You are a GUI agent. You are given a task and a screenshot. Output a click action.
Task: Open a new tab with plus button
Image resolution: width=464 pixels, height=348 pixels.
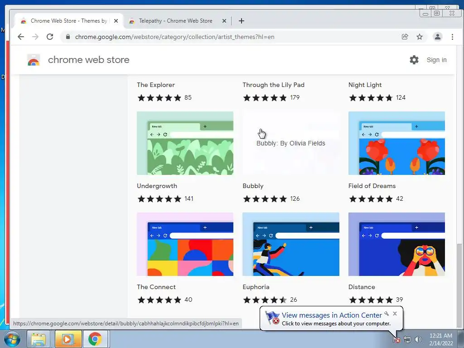[x=242, y=21]
